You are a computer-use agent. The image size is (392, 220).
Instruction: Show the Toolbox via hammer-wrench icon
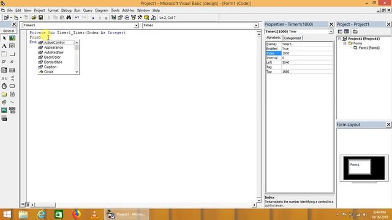140,18
